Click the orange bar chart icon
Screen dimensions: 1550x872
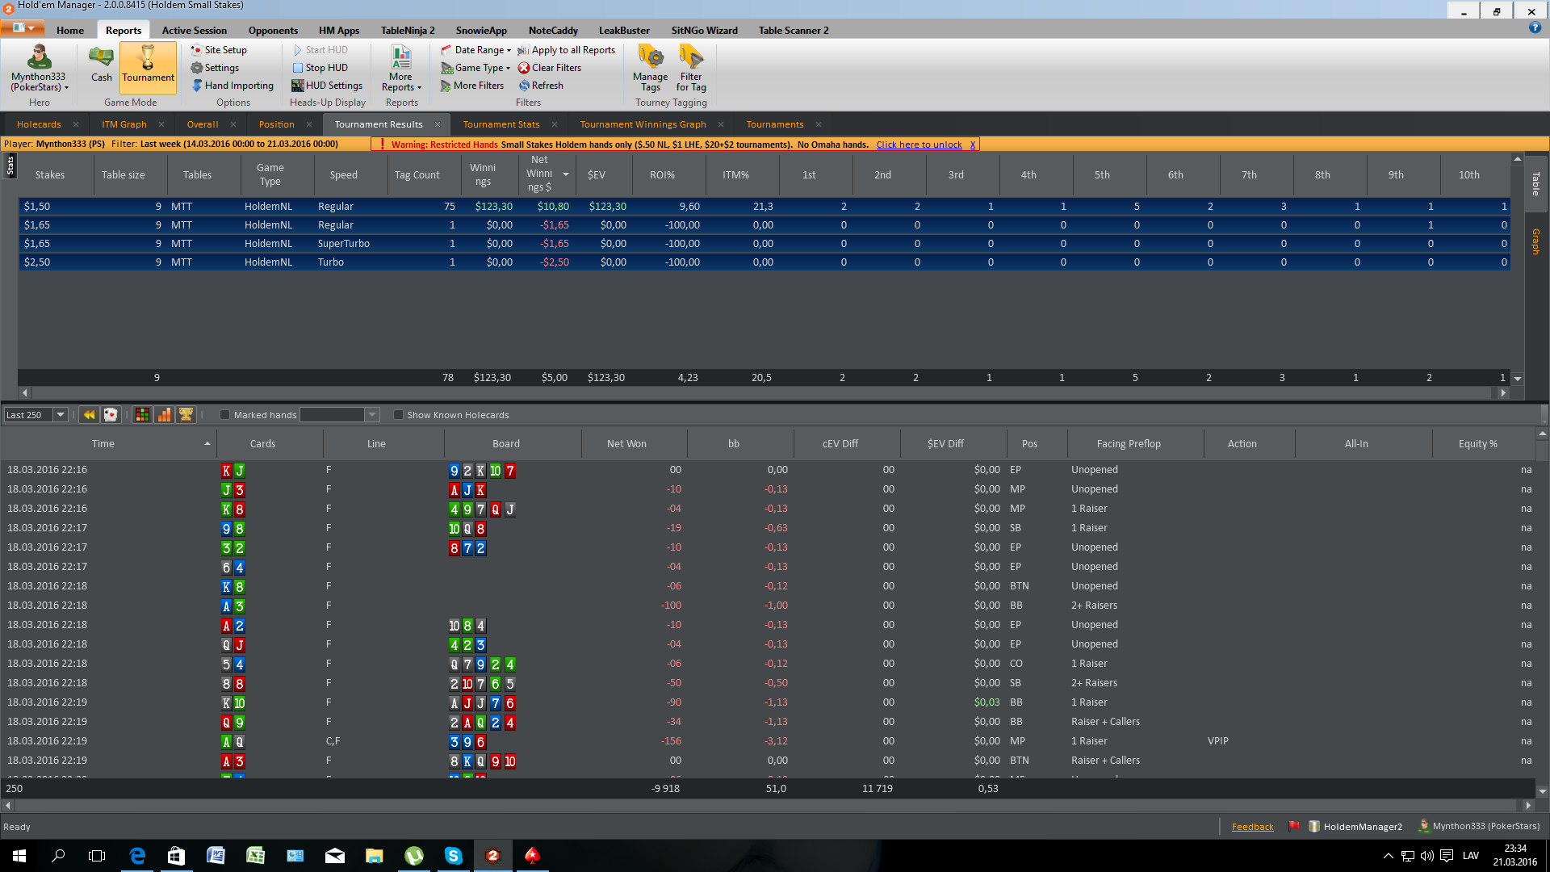(x=164, y=415)
